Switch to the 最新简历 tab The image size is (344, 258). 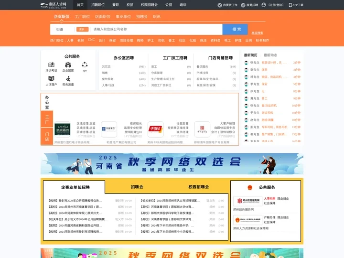click(x=250, y=55)
